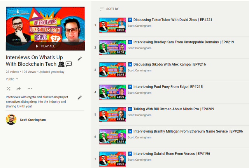Open Scott Cunningham channel name link

pos(33,120)
